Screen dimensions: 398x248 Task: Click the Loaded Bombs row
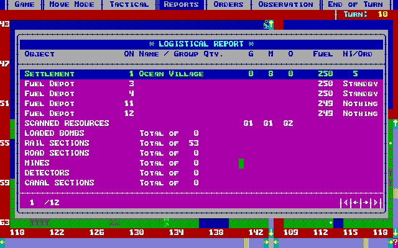201,133
